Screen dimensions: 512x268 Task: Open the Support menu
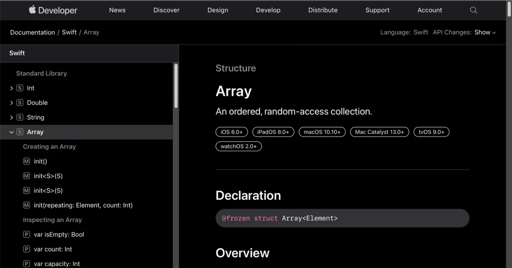tap(377, 10)
